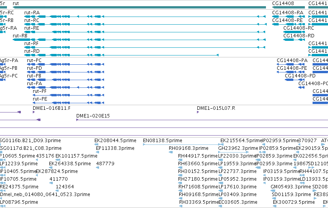Click the RH27180.5prime EST label
Viewport: 328px width, 208px height.
click(x=198, y=179)
